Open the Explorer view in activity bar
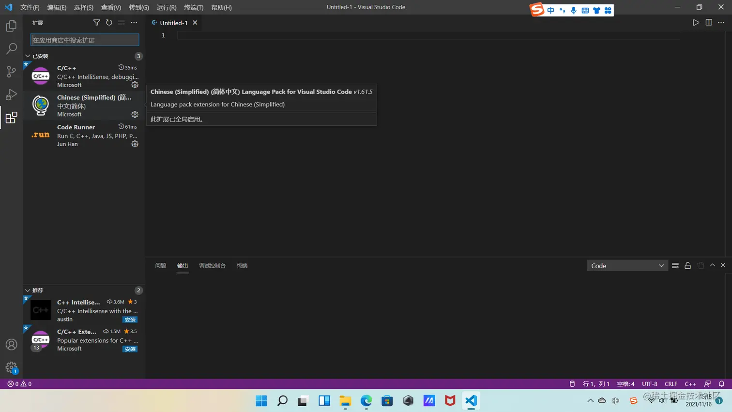Image resolution: width=732 pixels, height=412 pixels. pyautogui.click(x=11, y=26)
